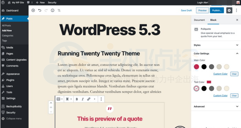Clear the Text Color

(x=234, y=96)
